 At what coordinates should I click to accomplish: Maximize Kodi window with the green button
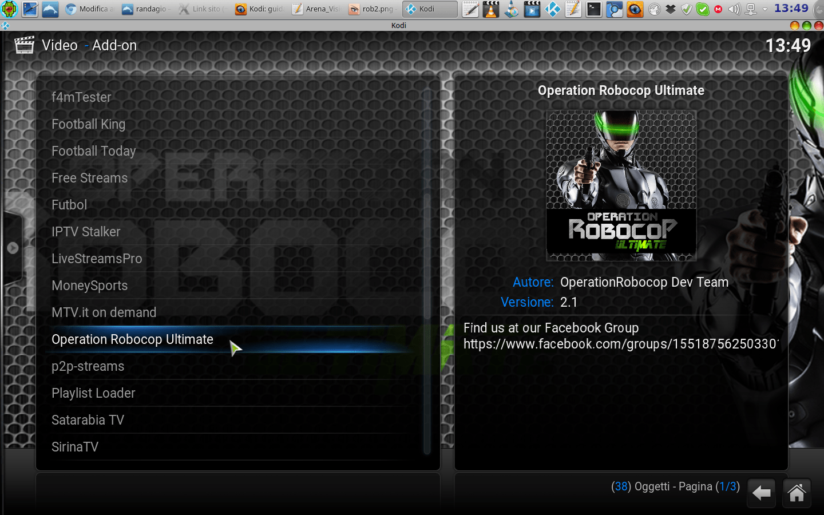[806, 25]
